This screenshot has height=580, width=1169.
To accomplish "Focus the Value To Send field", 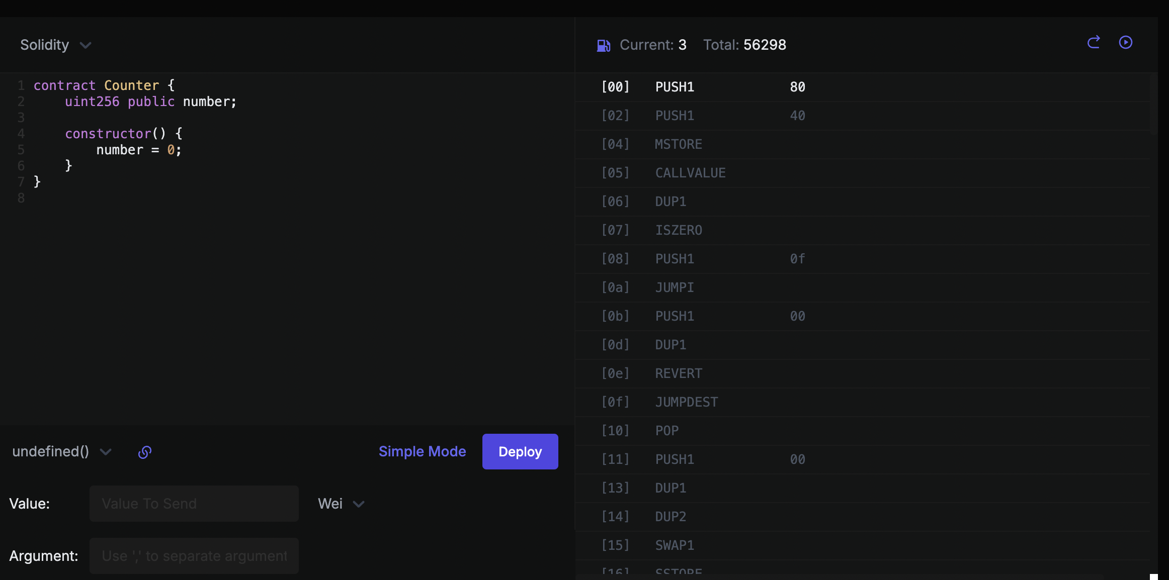I will click(x=194, y=504).
